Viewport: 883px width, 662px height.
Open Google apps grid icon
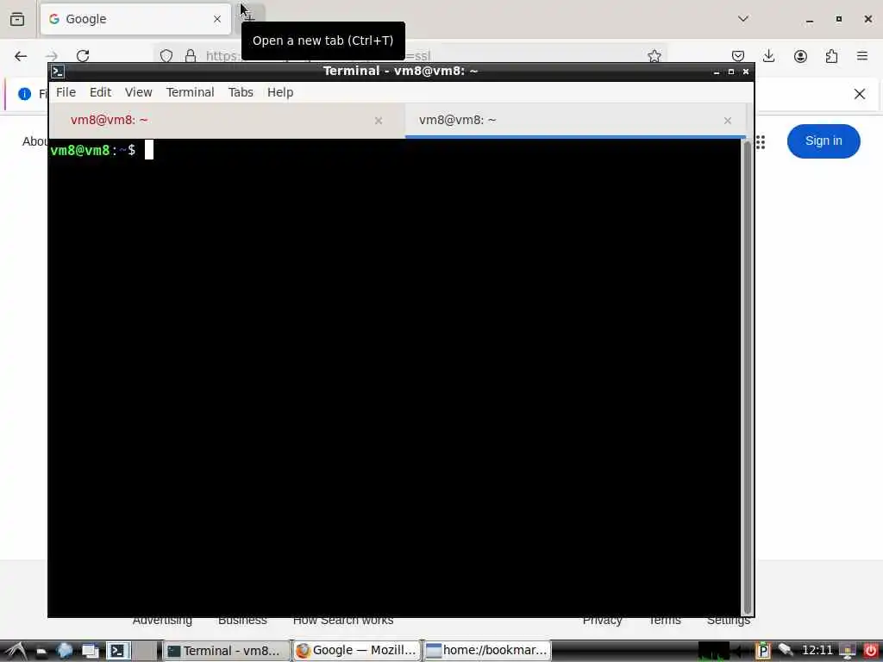click(761, 142)
